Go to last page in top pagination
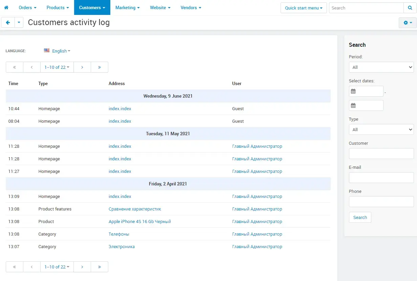 pos(99,67)
